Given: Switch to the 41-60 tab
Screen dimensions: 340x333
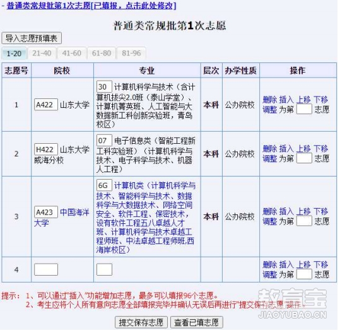Looking at the screenshot, I should pyautogui.click(x=71, y=53).
